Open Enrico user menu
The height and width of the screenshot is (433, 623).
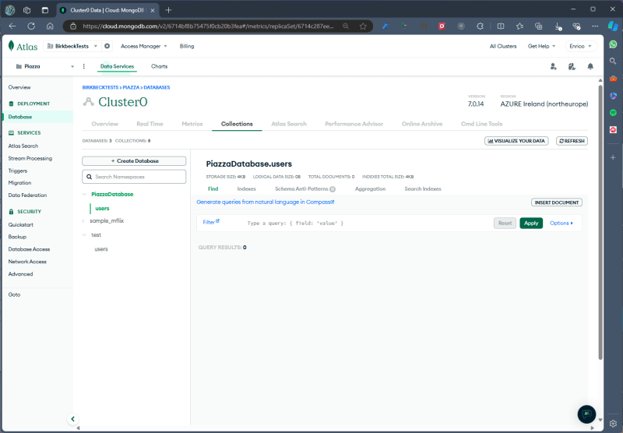point(580,46)
